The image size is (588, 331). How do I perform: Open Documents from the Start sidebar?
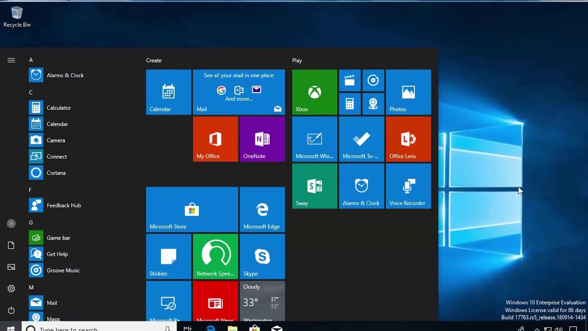pos(11,245)
